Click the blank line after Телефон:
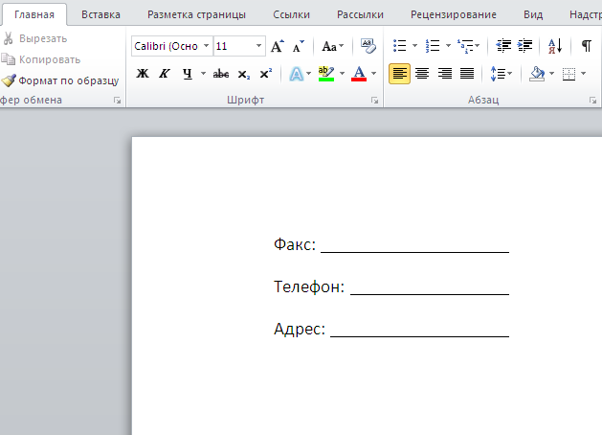This screenshot has width=602, height=435. coord(430,293)
